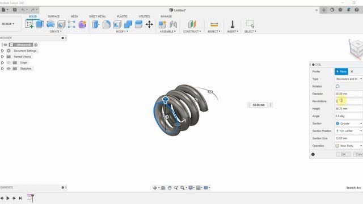Switch to the Surface tab
The image size is (363, 204).
click(54, 16)
